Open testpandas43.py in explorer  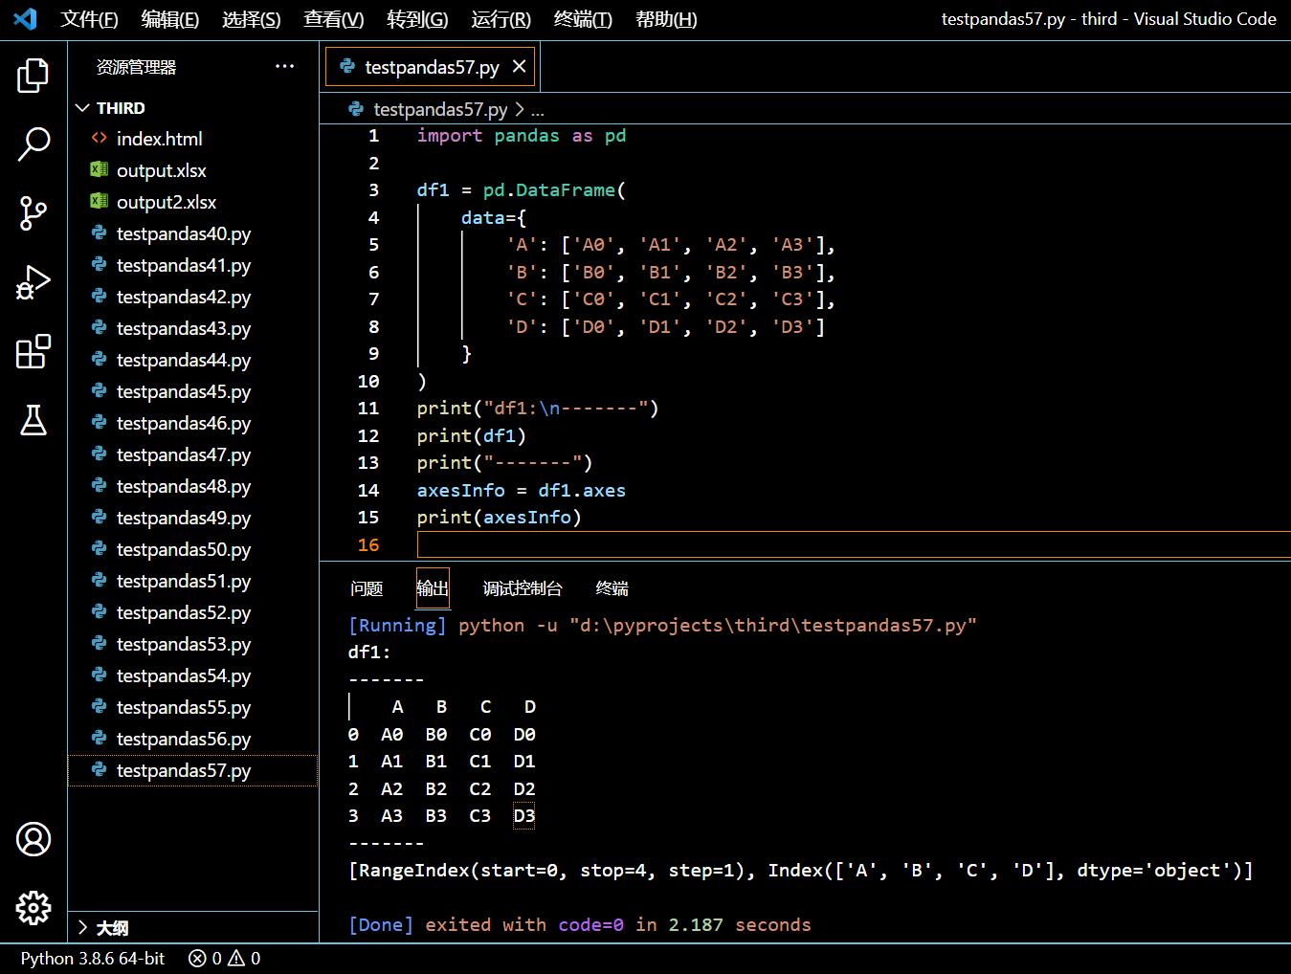(193, 328)
